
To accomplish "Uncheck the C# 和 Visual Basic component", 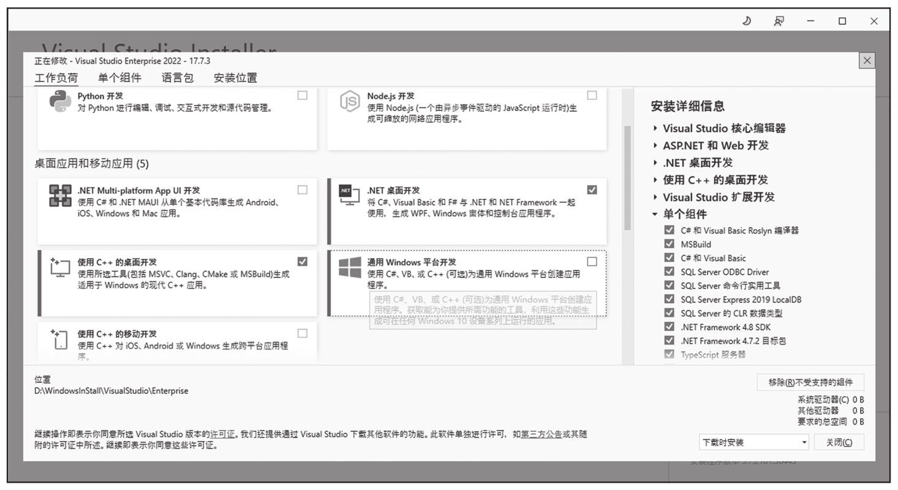I will (669, 258).
